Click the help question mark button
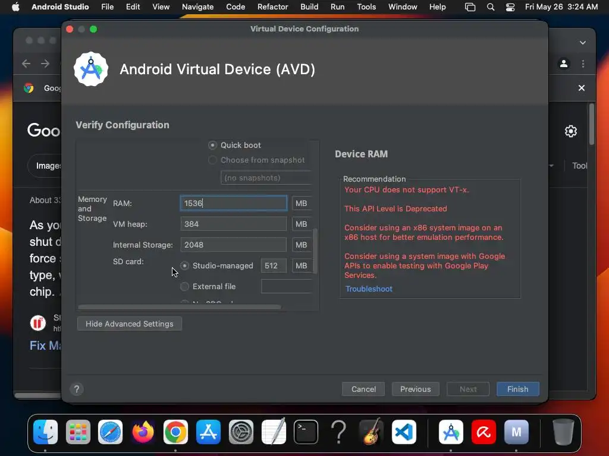 [77, 389]
